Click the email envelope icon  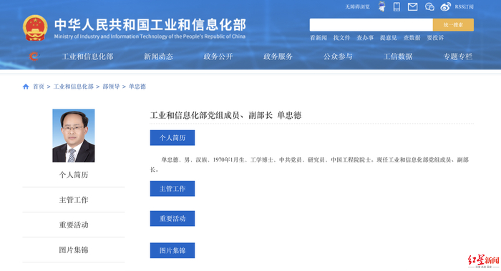(x=412, y=6)
